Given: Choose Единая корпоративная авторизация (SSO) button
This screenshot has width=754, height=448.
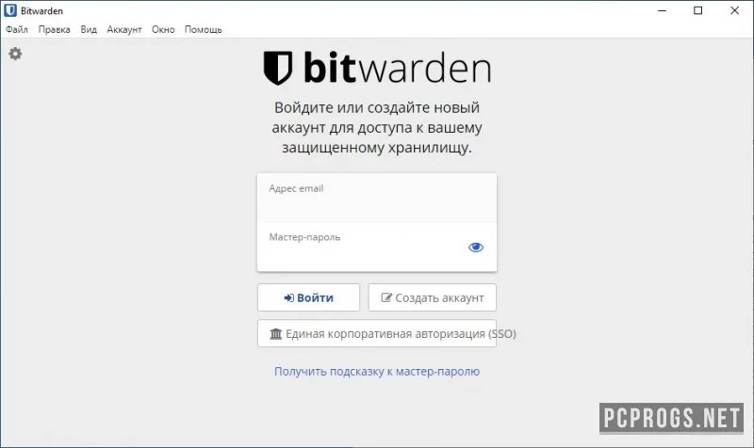Looking at the screenshot, I should pyautogui.click(x=377, y=334).
